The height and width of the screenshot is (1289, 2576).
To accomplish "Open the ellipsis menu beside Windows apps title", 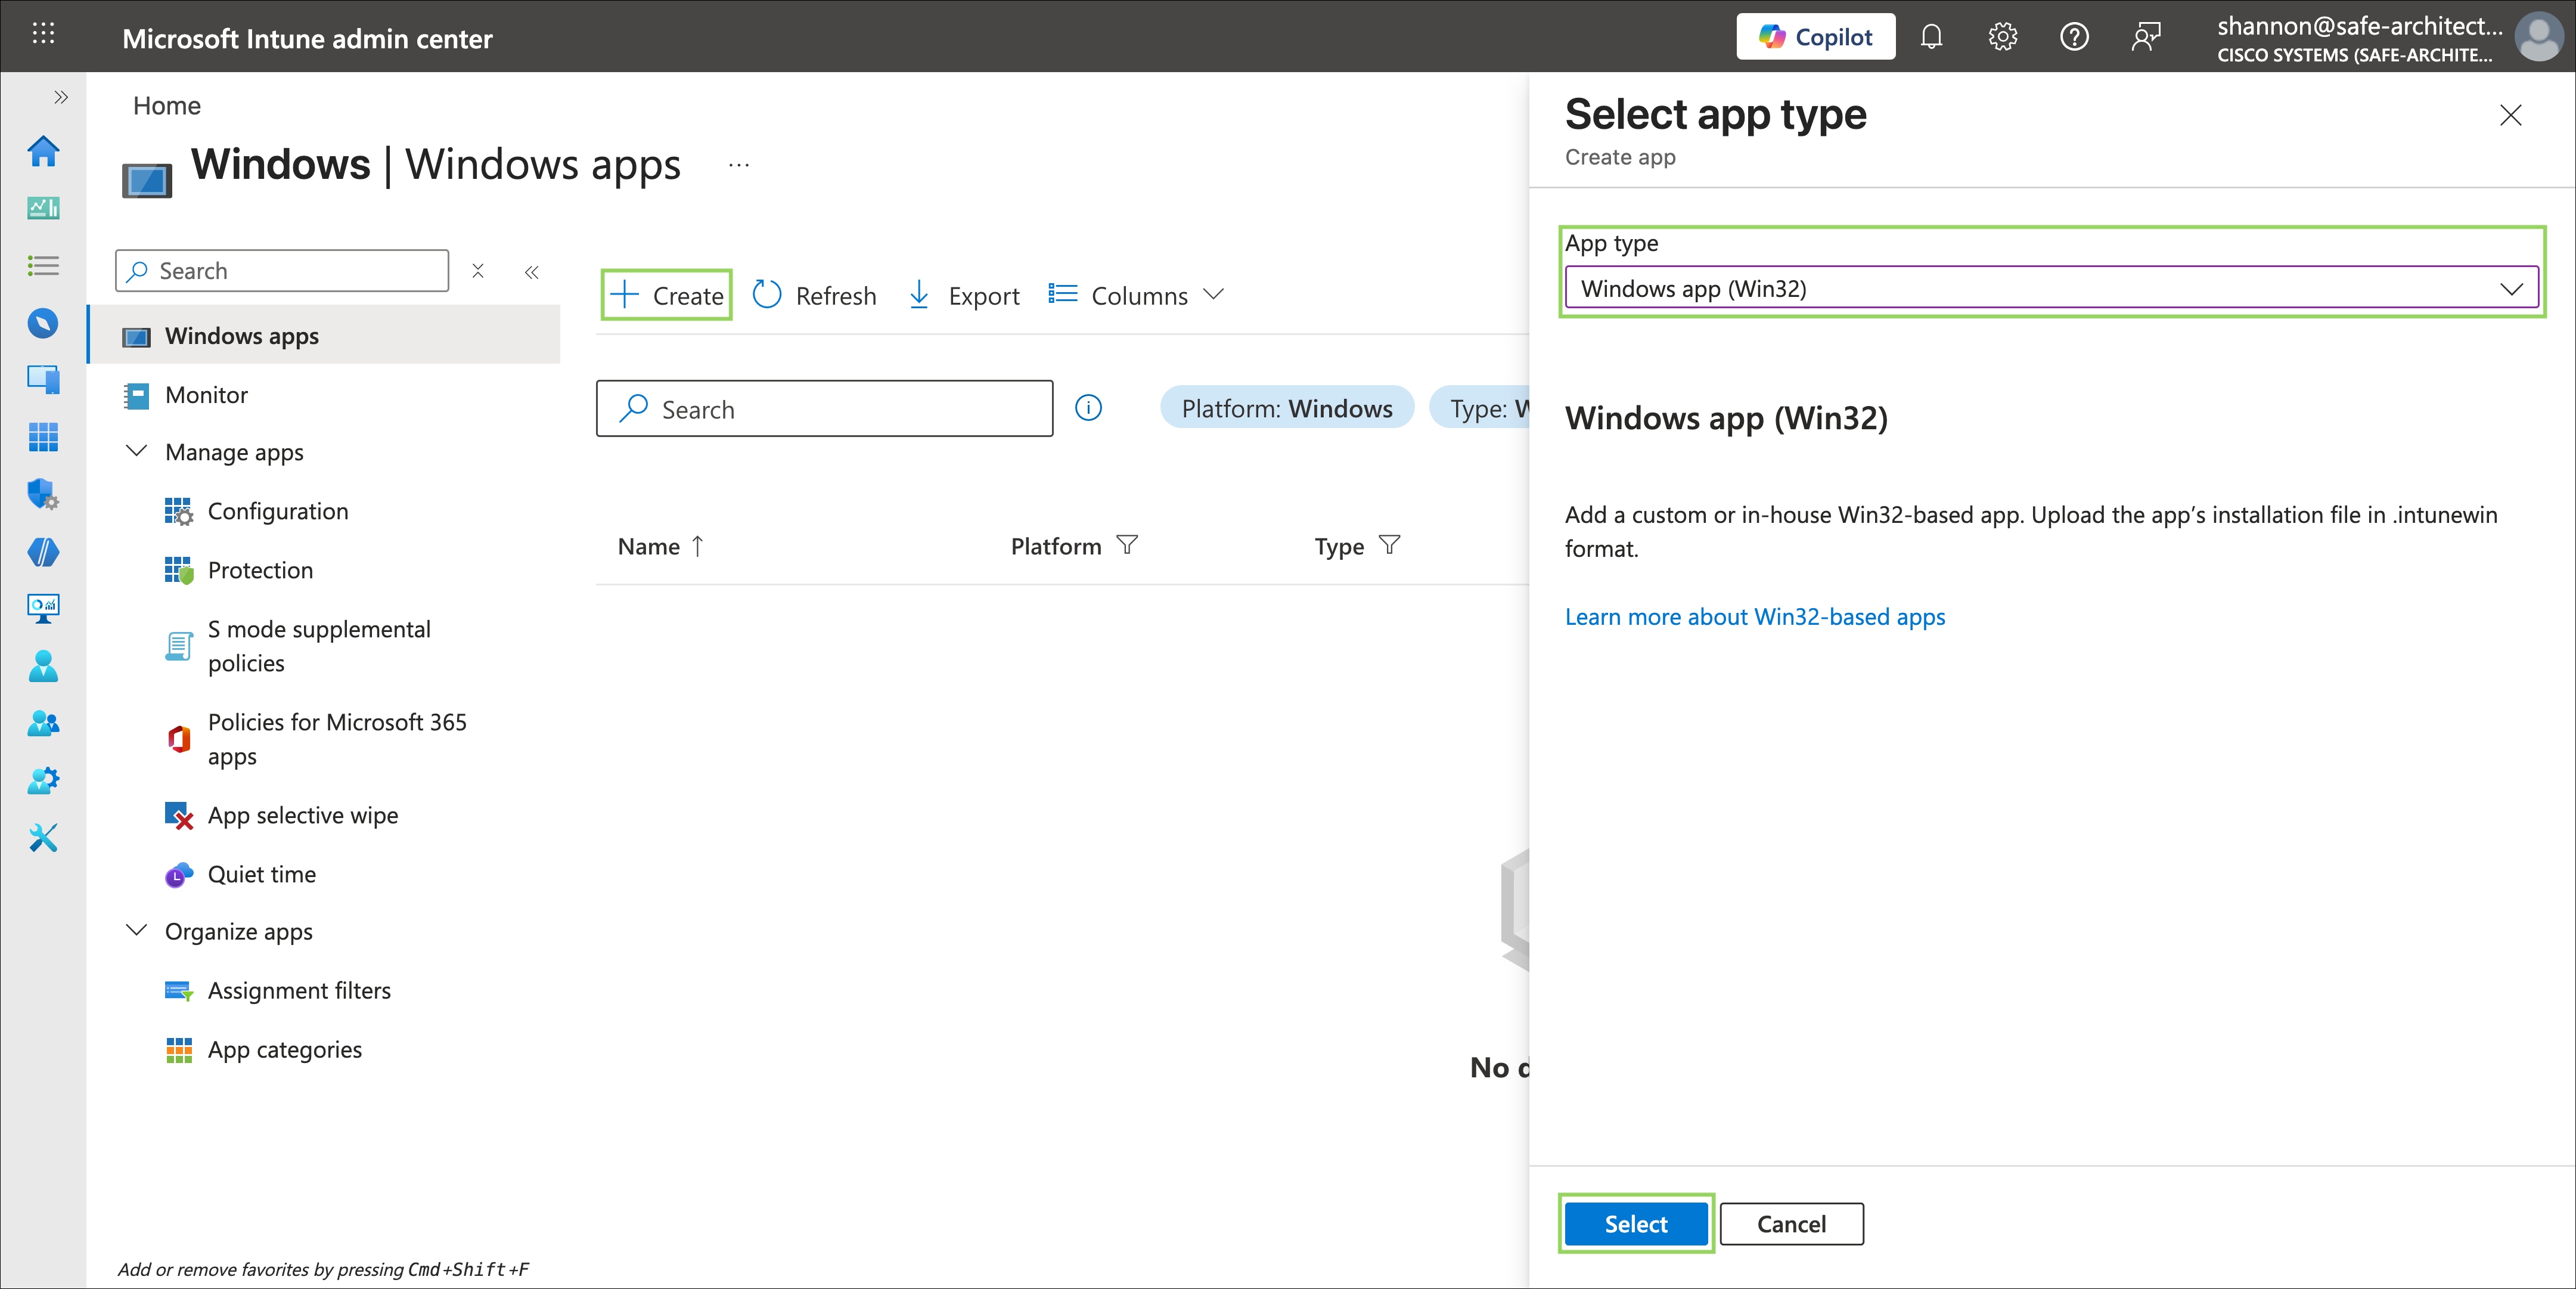I will point(739,165).
